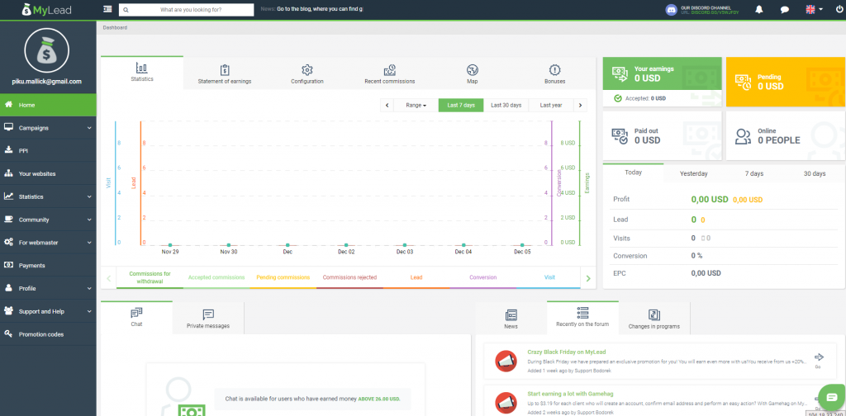Click the search input field
The width and height of the screenshot is (846, 416).
click(186, 9)
